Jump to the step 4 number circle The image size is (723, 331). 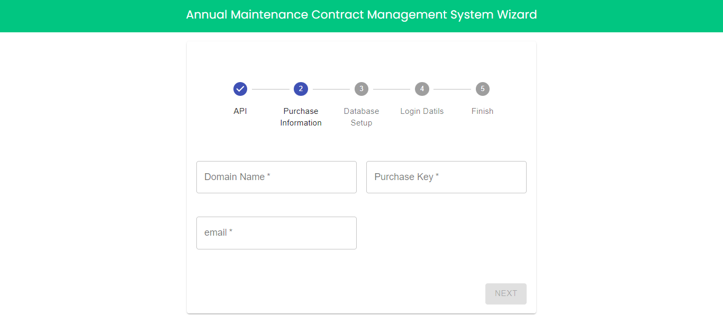(422, 89)
